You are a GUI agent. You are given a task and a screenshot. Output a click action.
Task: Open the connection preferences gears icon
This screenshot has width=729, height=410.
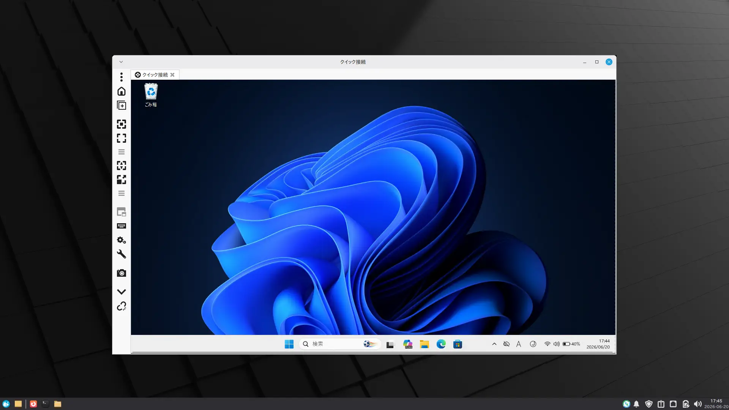[121, 240]
